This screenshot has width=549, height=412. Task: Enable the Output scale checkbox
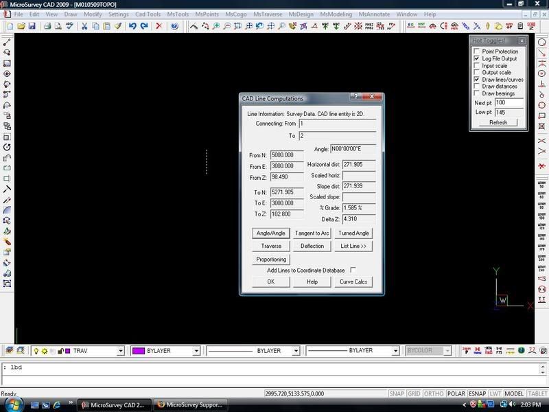(x=476, y=72)
